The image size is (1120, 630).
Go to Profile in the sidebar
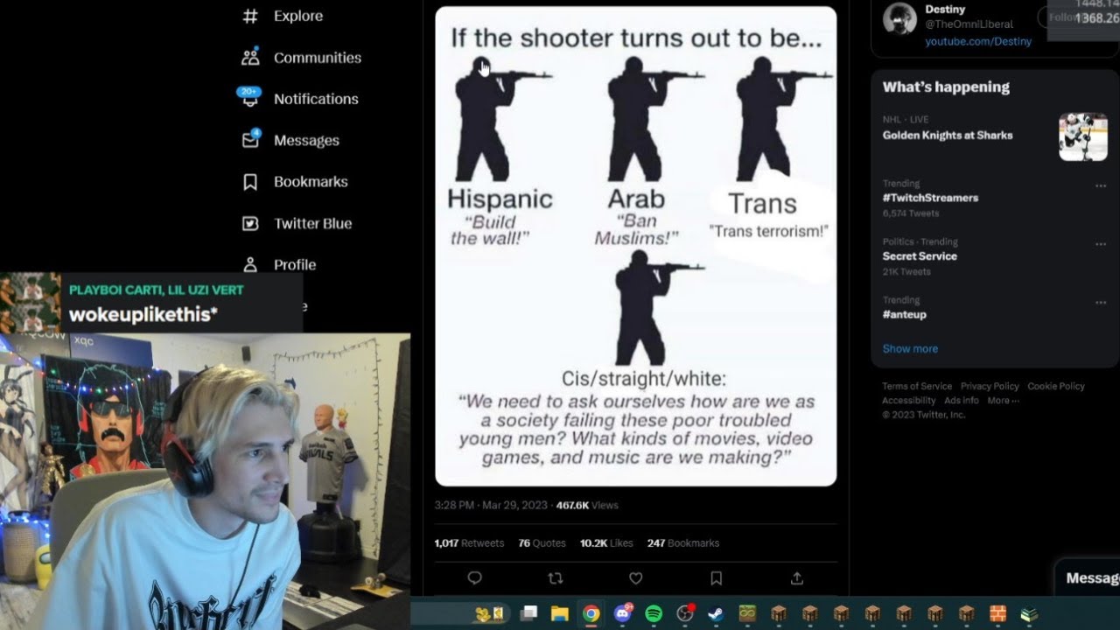[278, 264]
